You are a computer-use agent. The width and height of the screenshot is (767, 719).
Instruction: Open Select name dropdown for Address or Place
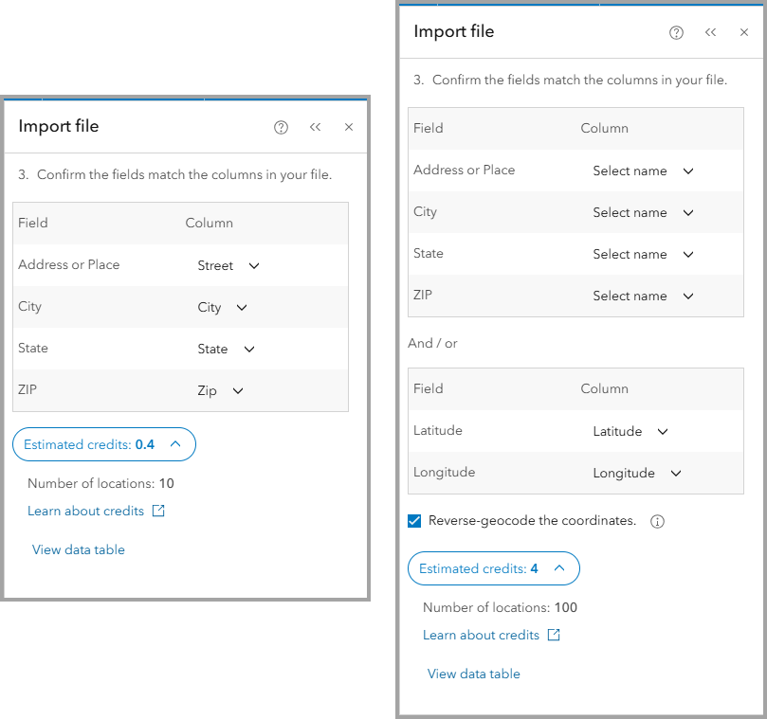coord(643,171)
